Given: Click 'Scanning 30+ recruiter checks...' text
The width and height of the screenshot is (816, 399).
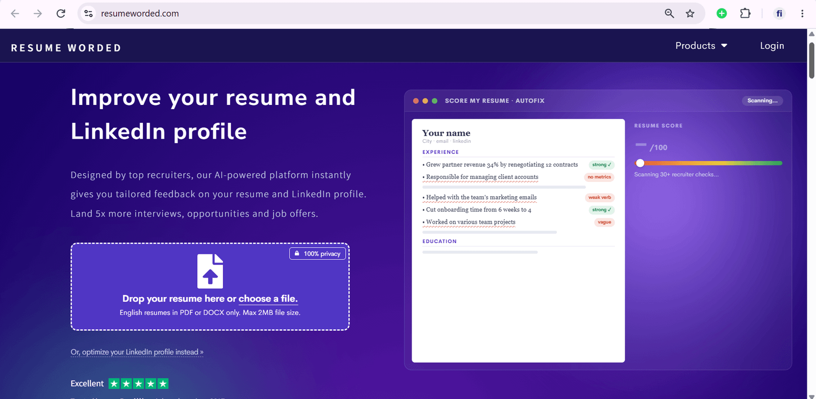Looking at the screenshot, I should [676, 174].
